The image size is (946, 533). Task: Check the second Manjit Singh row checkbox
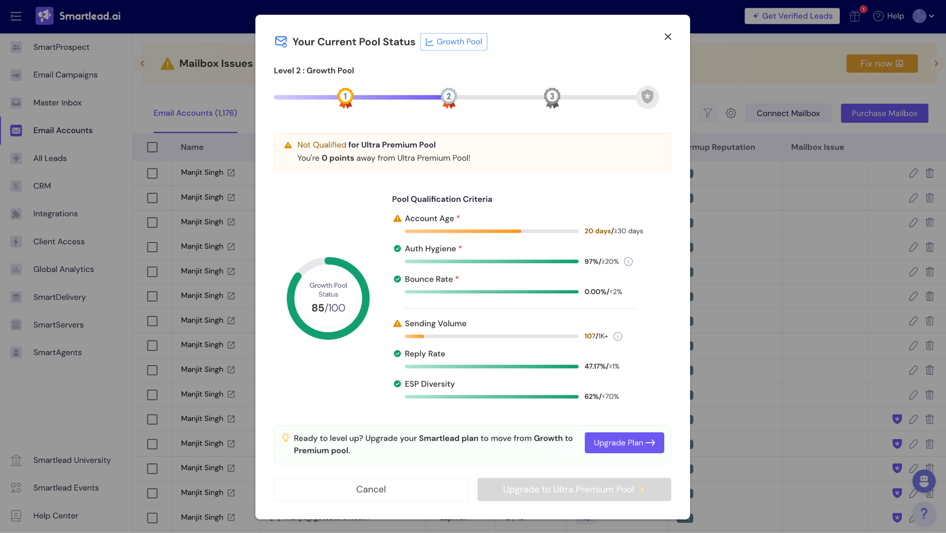152,198
